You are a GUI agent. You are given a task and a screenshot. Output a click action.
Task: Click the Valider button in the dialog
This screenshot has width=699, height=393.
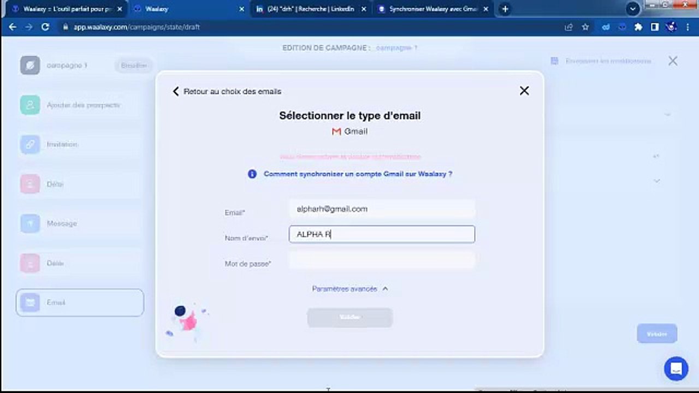coord(349,318)
